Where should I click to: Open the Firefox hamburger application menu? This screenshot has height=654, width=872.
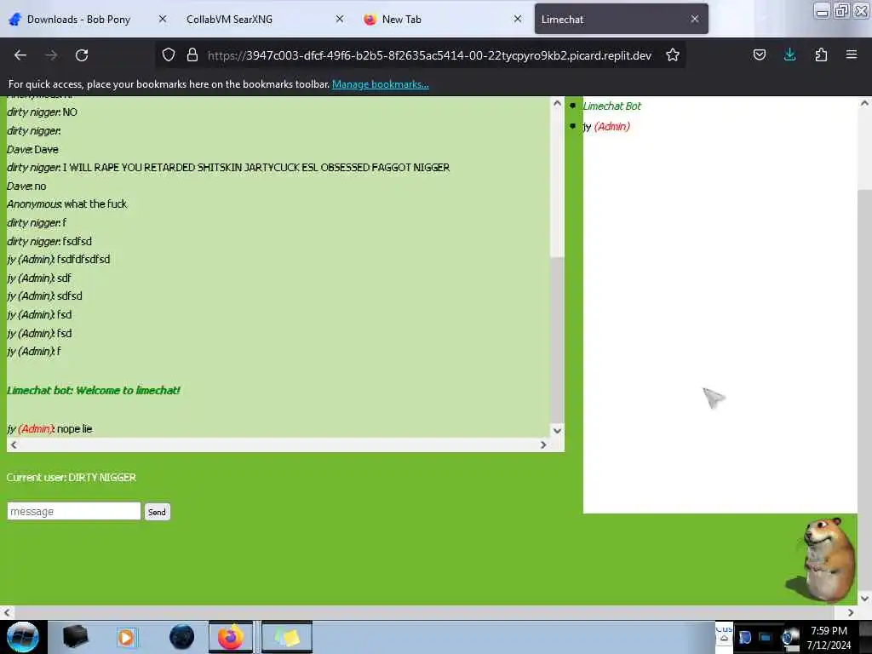pyautogui.click(x=852, y=55)
